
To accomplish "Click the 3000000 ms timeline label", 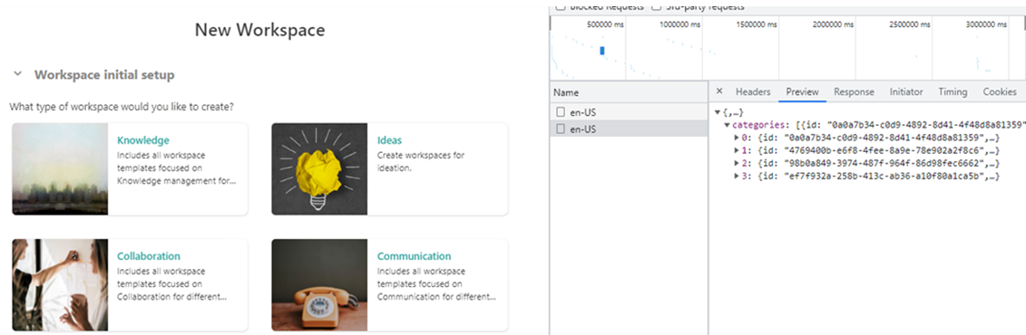I will point(986,24).
